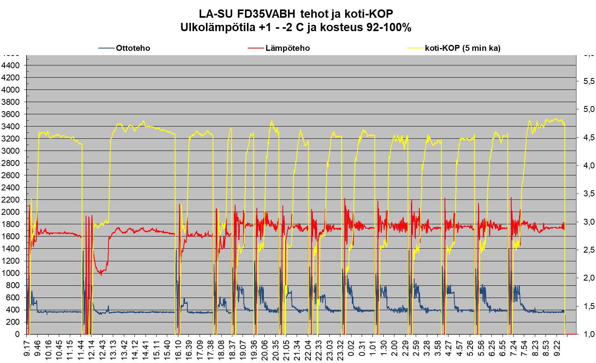Click the left vertical axis tick marks
Image resolution: width=596 pixels, height=363 pixels.
(26, 158)
